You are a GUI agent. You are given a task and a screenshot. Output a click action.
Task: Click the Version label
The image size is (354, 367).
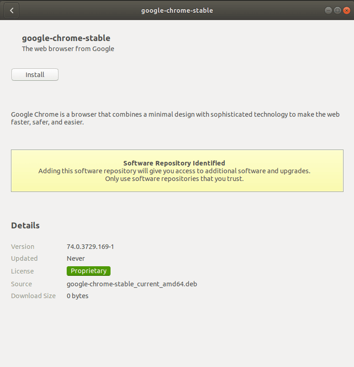tap(23, 247)
